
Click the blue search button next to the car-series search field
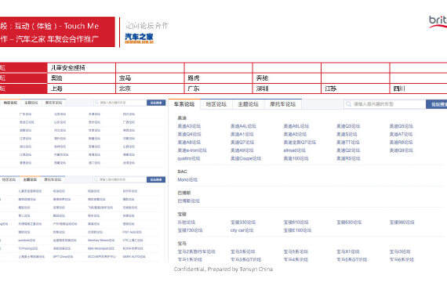click(437, 104)
